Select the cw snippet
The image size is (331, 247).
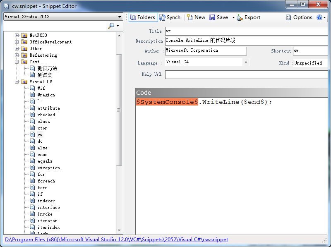40,135
